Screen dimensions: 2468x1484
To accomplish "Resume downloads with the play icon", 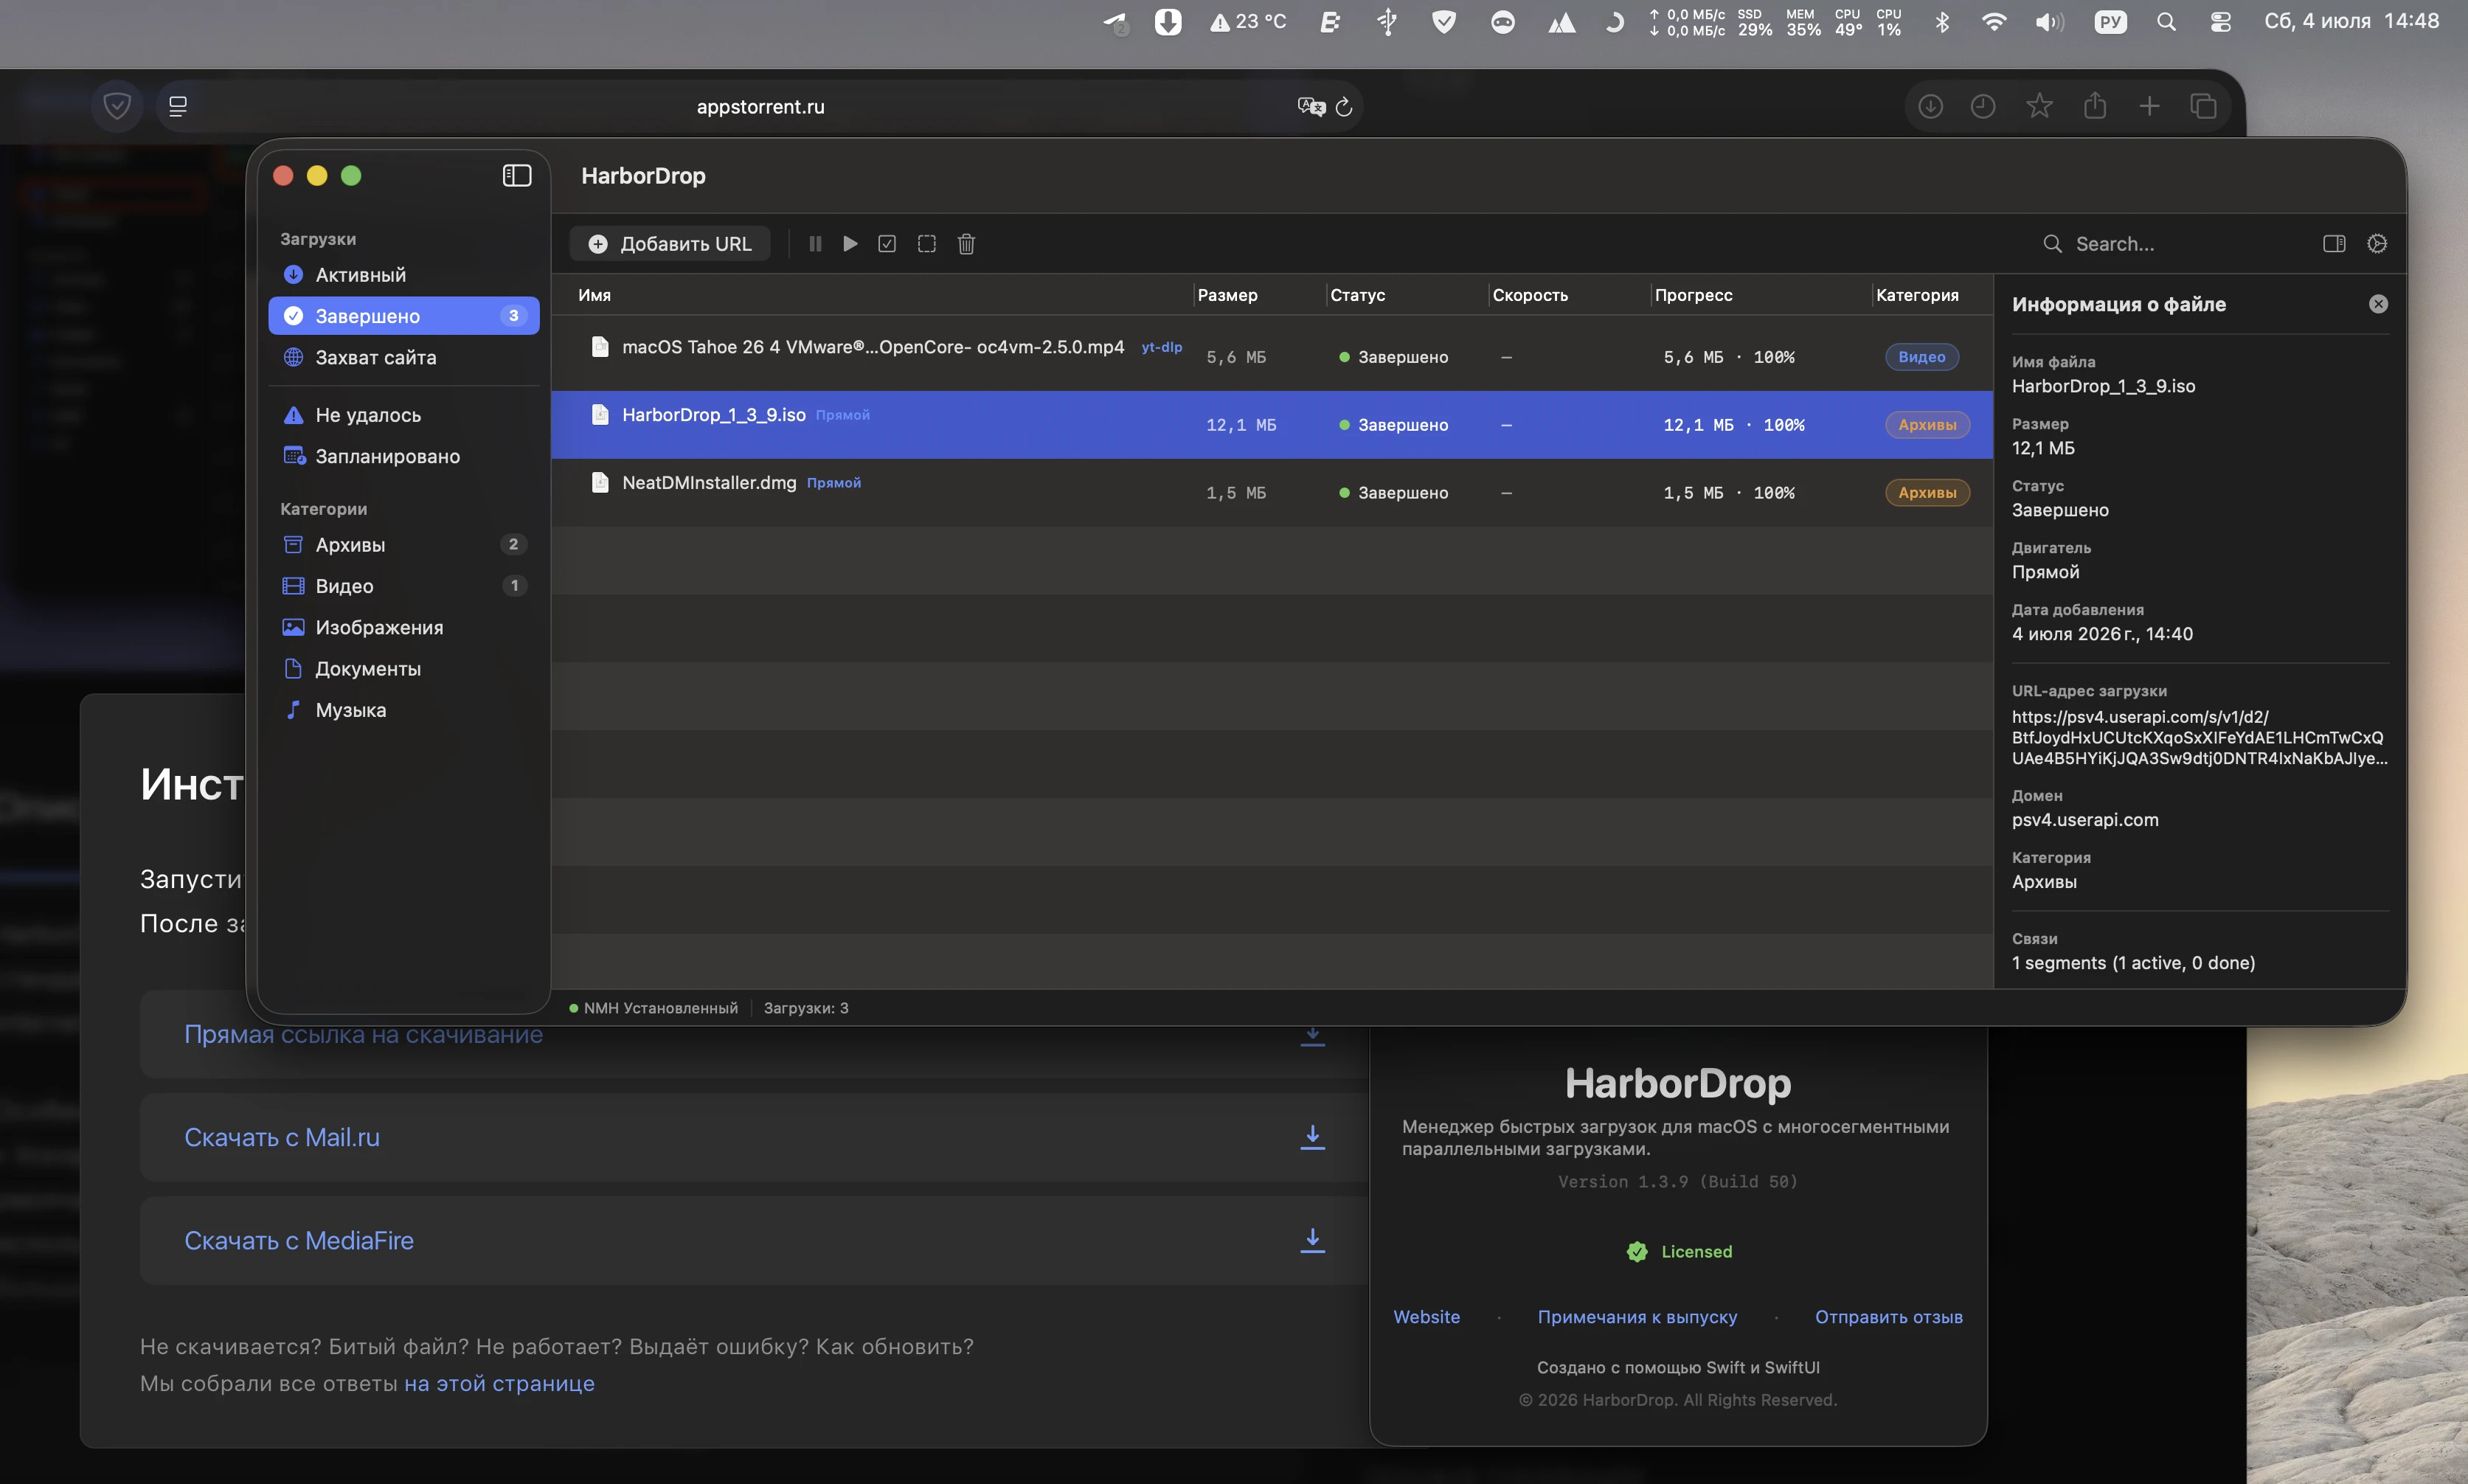I will [850, 244].
